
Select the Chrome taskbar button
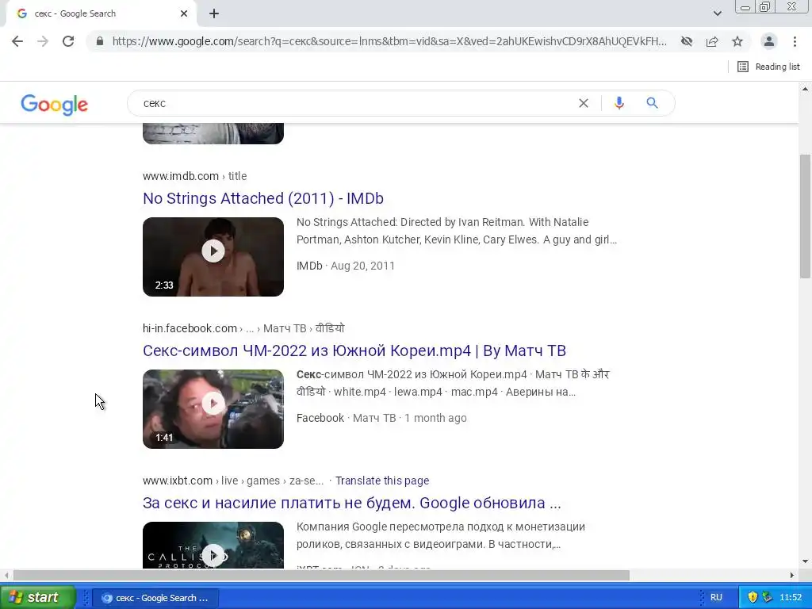point(155,598)
